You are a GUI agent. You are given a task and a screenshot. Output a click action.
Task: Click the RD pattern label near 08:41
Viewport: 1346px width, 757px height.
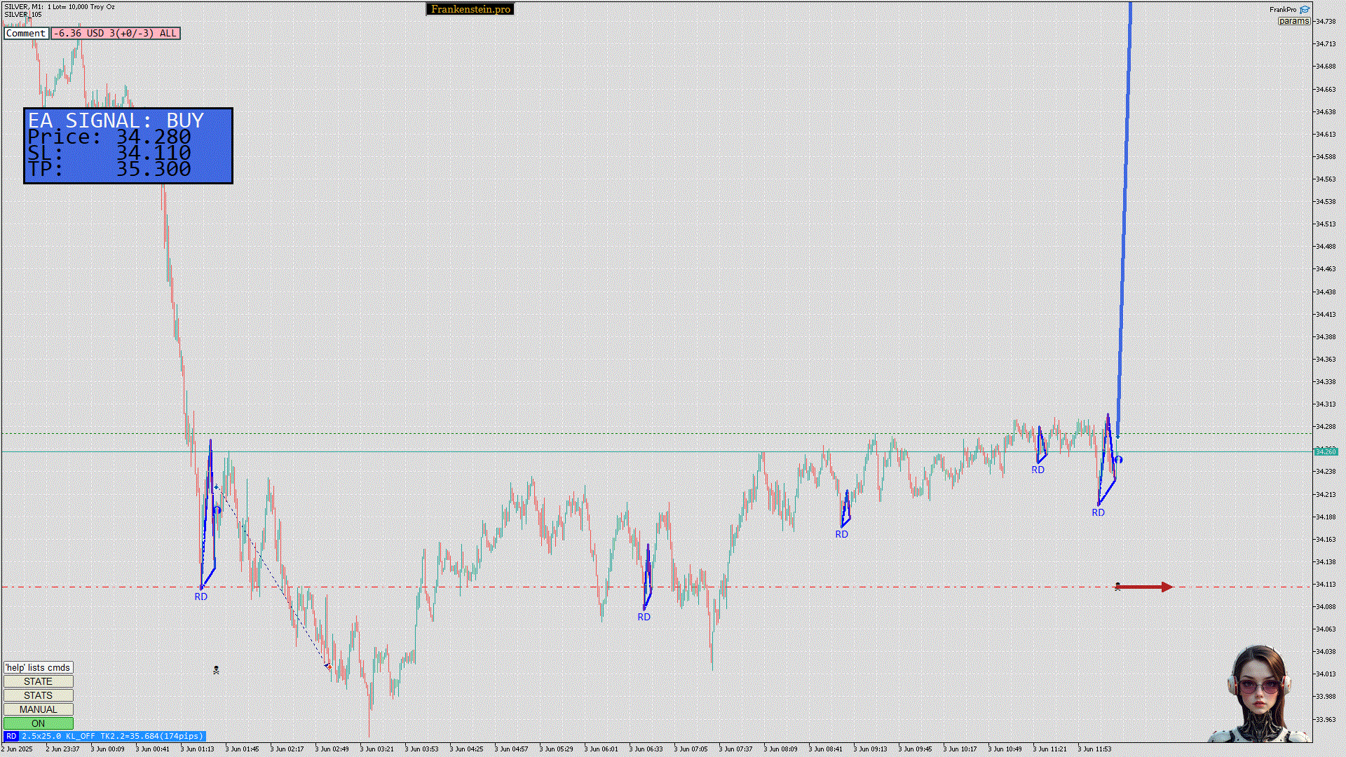[x=841, y=534]
